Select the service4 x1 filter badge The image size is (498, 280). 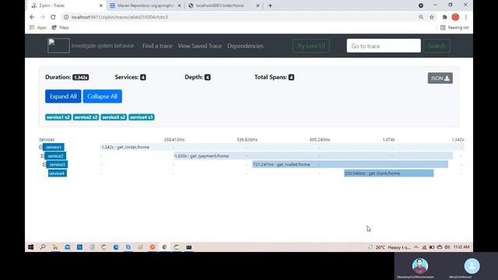[142, 117]
